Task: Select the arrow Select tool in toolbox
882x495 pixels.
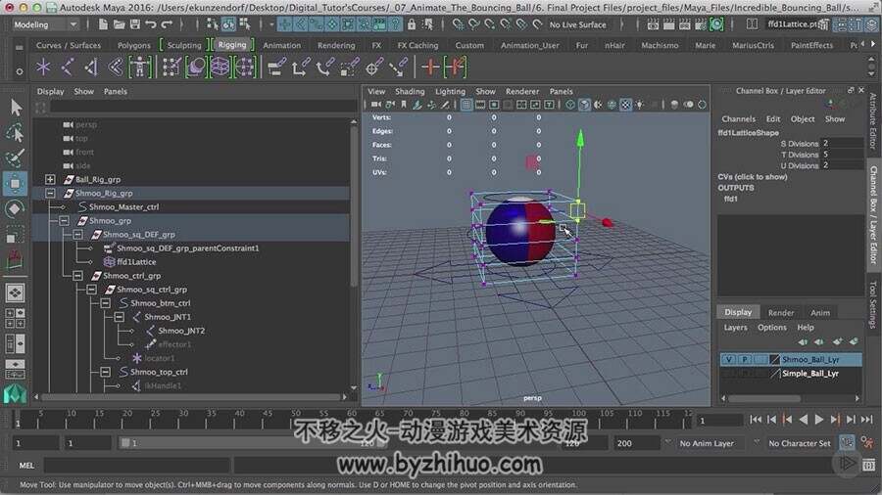Action: (16, 108)
